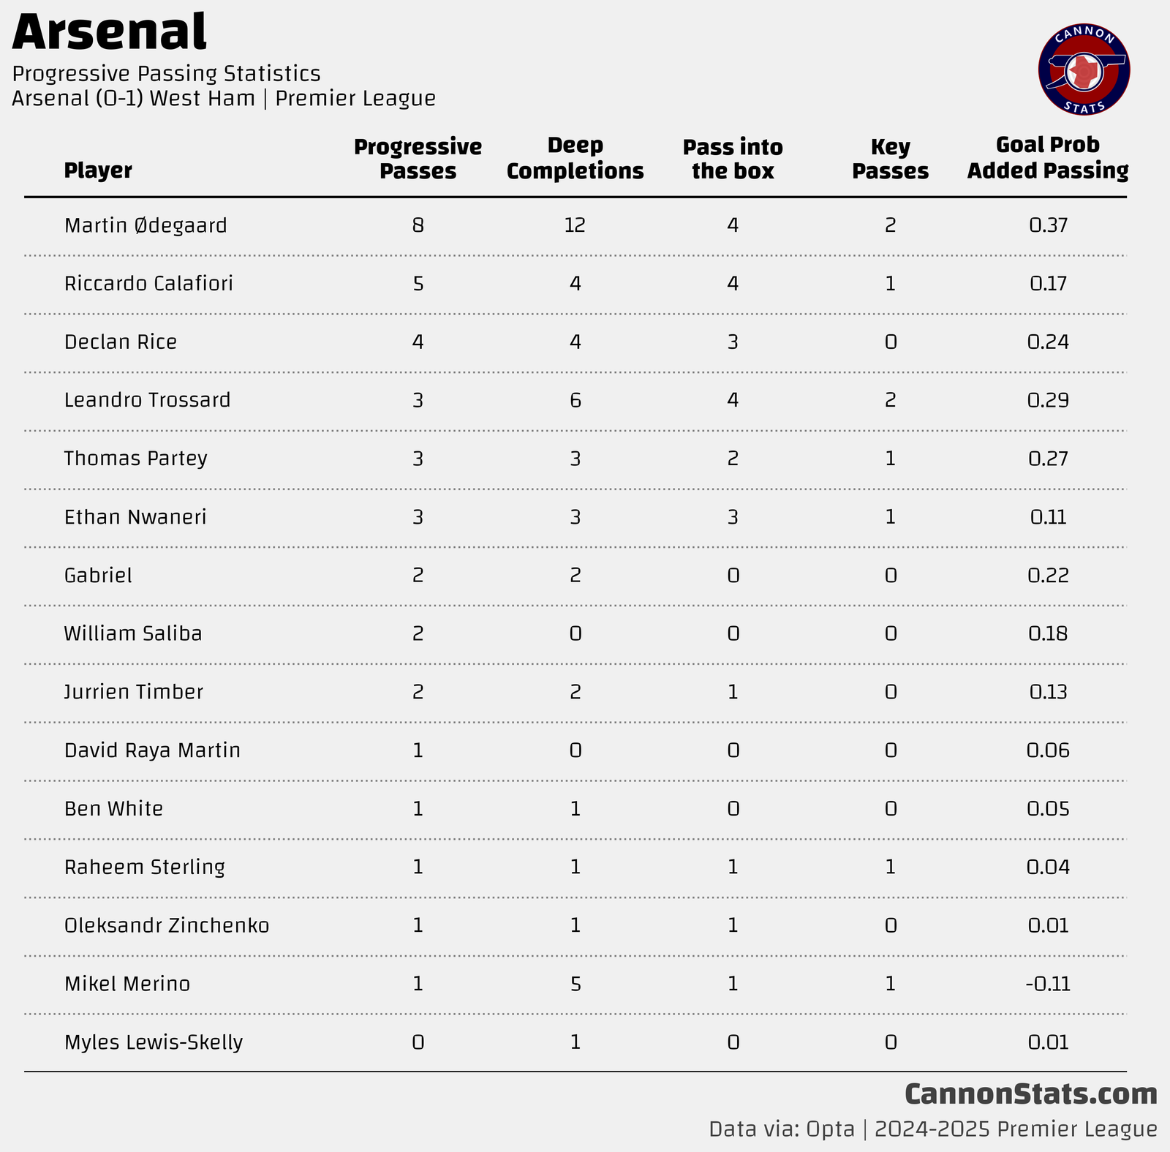Click Leandro Trossard's name
This screenshot has width=1170, height=1152.
pyautogui.click(x=147, y=400)
